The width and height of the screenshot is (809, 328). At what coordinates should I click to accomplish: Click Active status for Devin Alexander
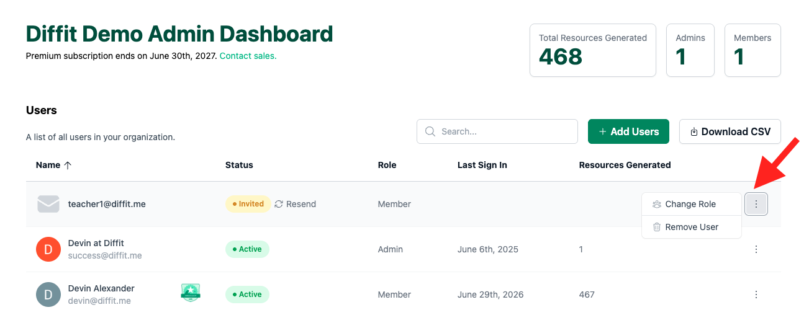pos(247,295)
